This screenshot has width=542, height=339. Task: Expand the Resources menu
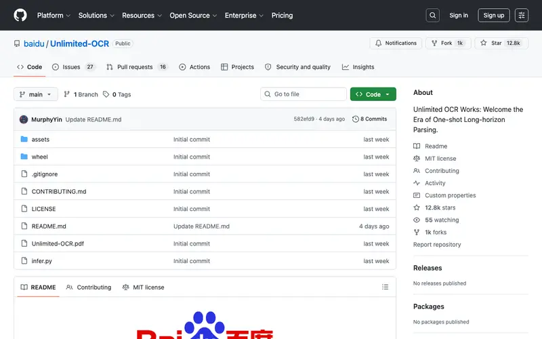(x=142, y=16)
